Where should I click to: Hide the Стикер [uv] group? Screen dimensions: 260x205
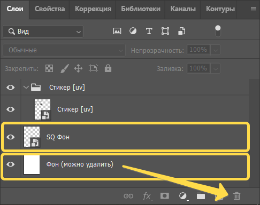11,88
